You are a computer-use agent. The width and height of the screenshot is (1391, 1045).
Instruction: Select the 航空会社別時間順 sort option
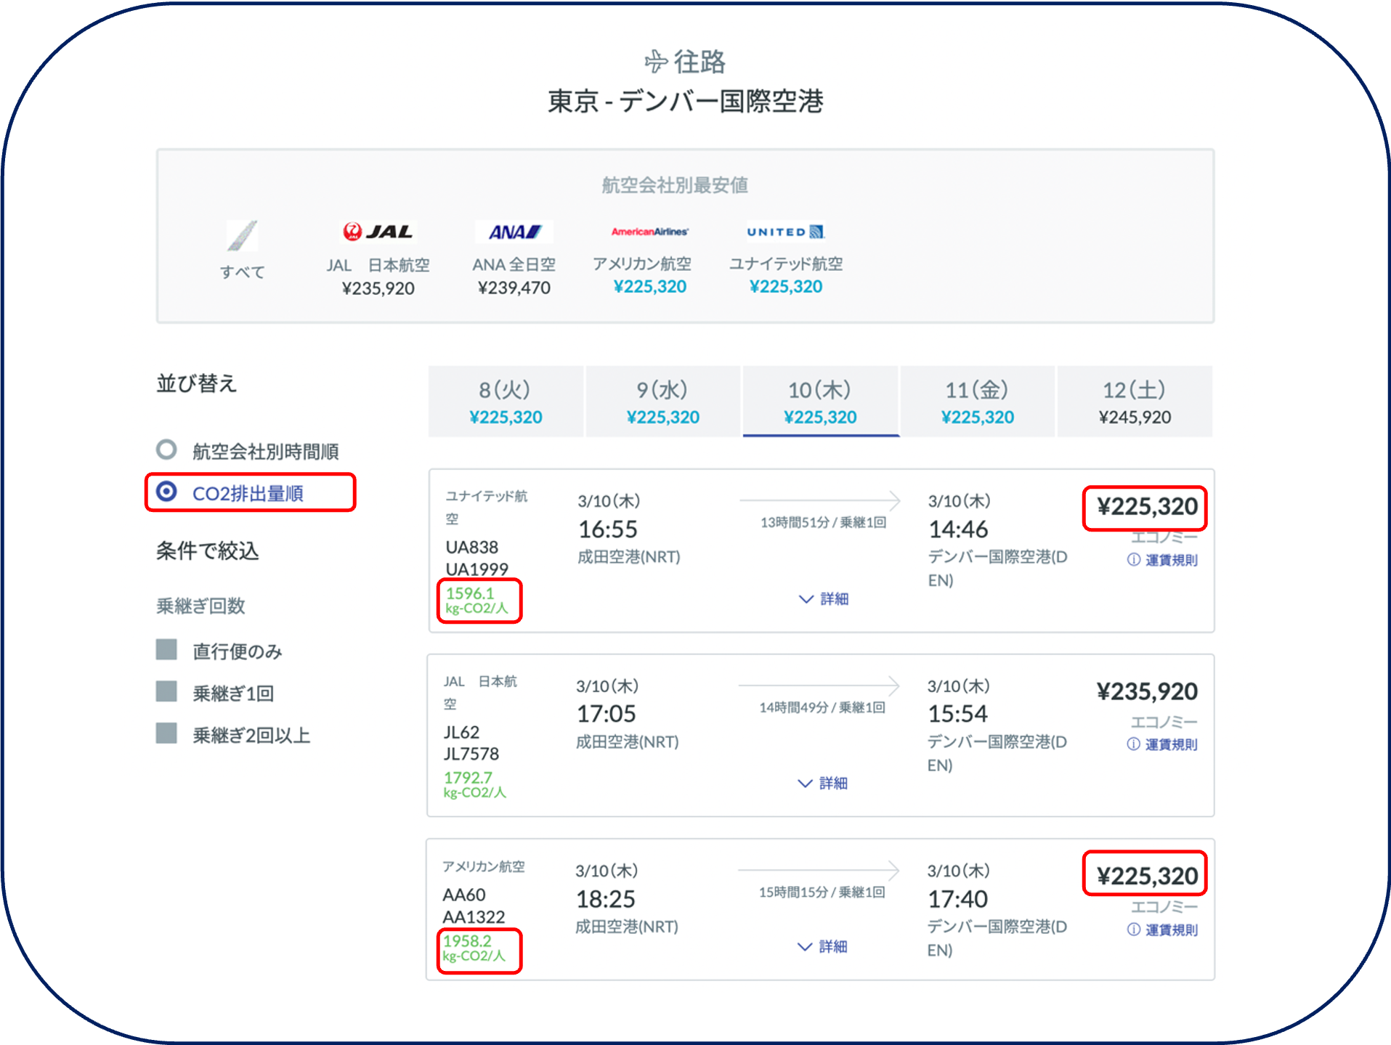point(168,450)
